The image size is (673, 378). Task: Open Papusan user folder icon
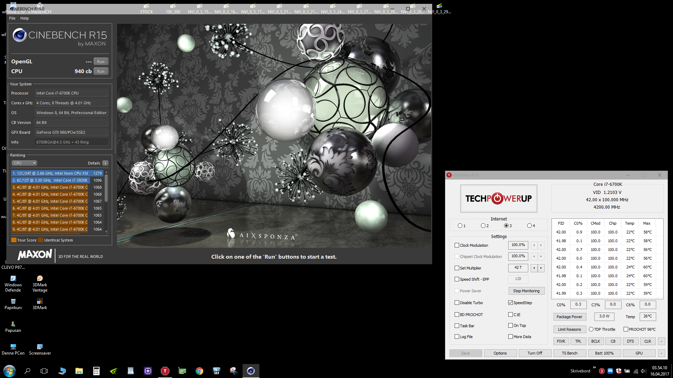(x=13, y=327)
